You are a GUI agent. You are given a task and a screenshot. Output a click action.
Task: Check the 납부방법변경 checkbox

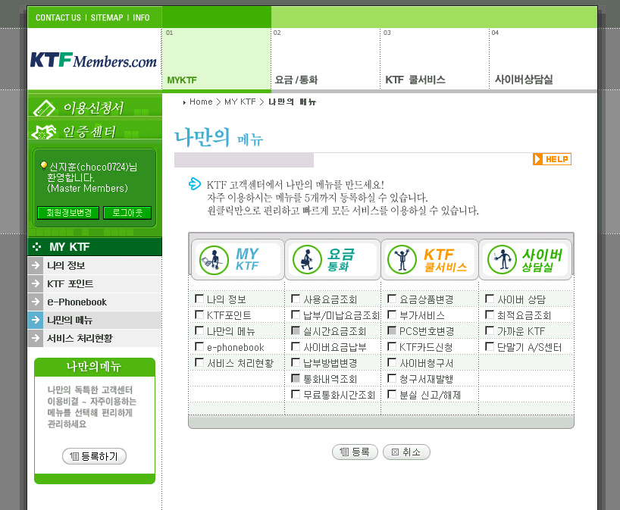coord(296,362)
